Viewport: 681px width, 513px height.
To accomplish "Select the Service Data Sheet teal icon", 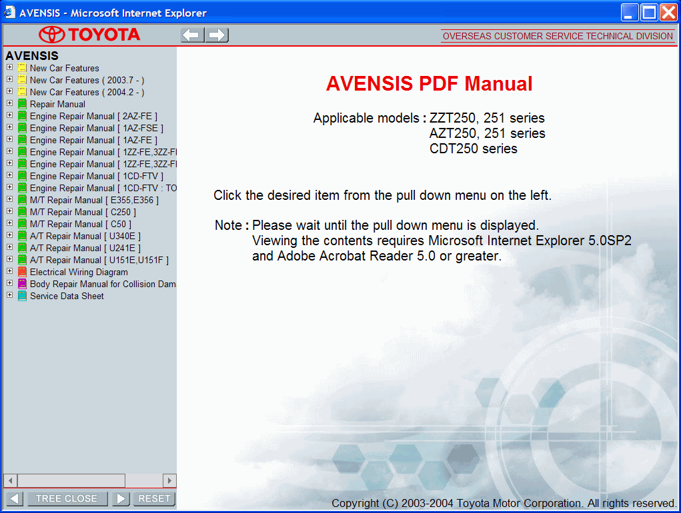I will 22,296.
